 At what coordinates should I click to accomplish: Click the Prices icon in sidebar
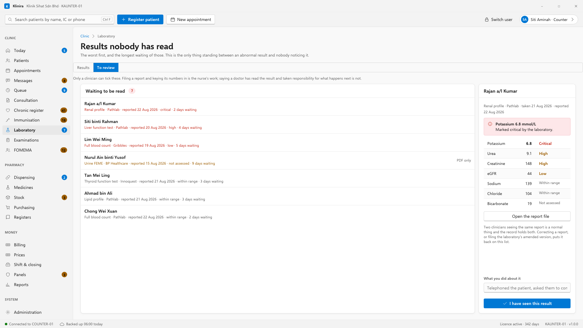click(x=8, y=255)
